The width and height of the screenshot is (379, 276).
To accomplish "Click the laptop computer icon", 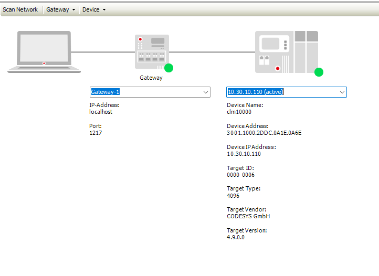I will click(44, 51).
